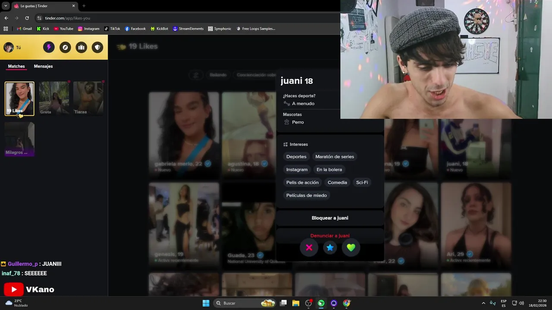Viewport: 552px width, 310px height.
Task: Click the green heart Like button
Action: click(x=351, y=248)
